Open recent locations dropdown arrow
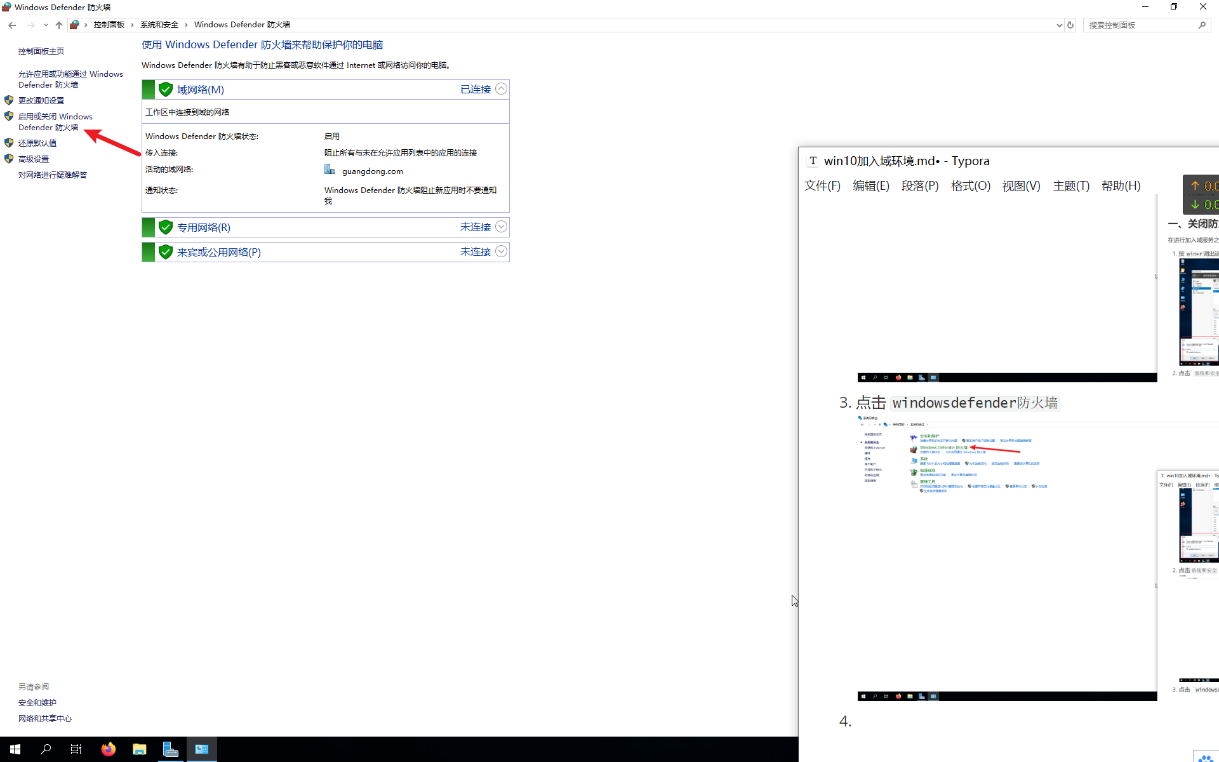This screenshot has width=1219, height=762. [46, 25]
